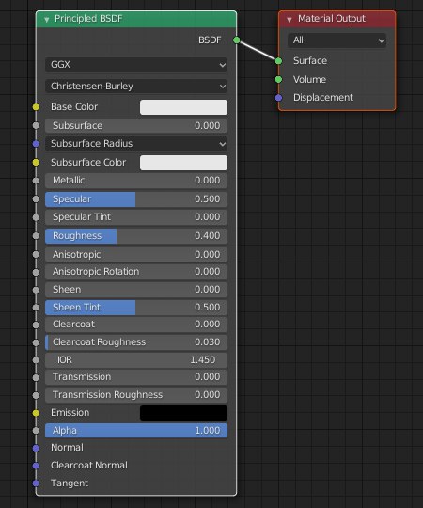Click the BSDF output socket
Screen dimensions: 423x508
coord(237,40)
